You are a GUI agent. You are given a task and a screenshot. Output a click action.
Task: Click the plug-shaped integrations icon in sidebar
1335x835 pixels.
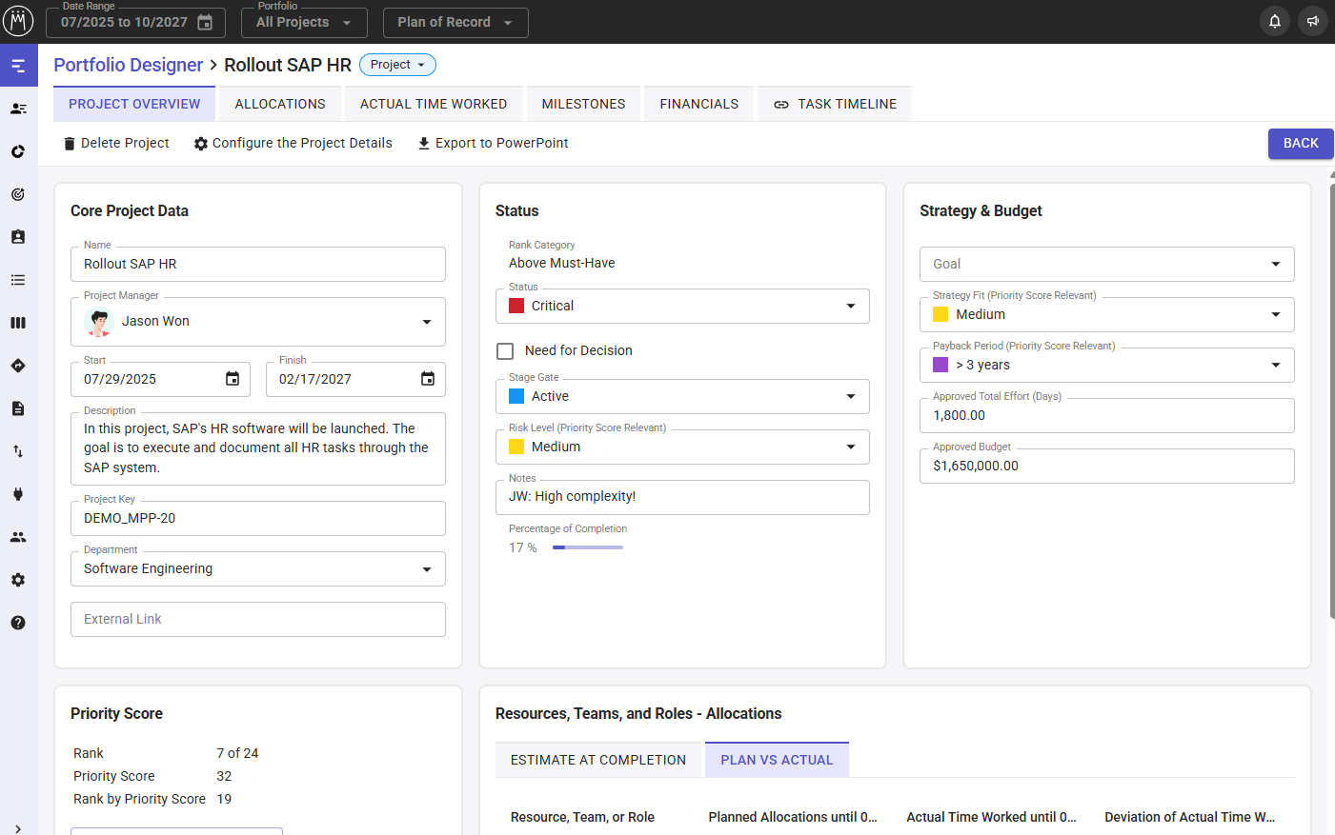[x=18, y=494]
